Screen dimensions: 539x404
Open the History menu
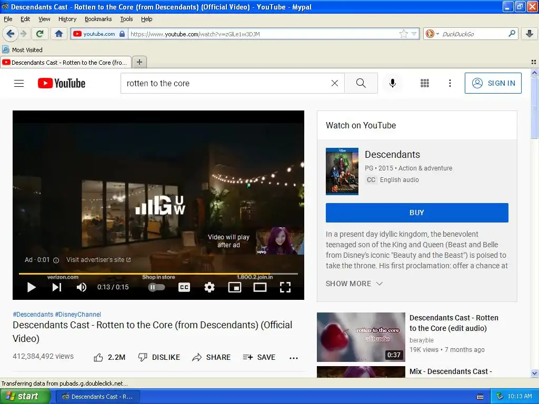[67, 19]
